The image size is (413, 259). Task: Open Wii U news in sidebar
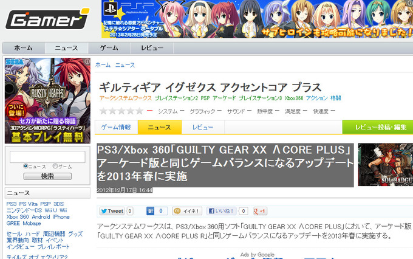tap(50, 210)
